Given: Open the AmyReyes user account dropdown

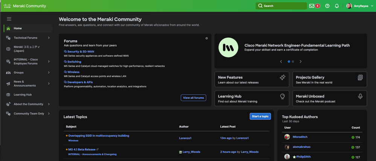Looking at the screenshot, I should (x=359, y=6).
